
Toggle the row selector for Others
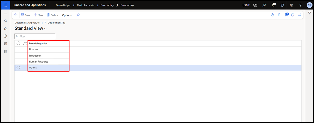[x=18, y=68]
